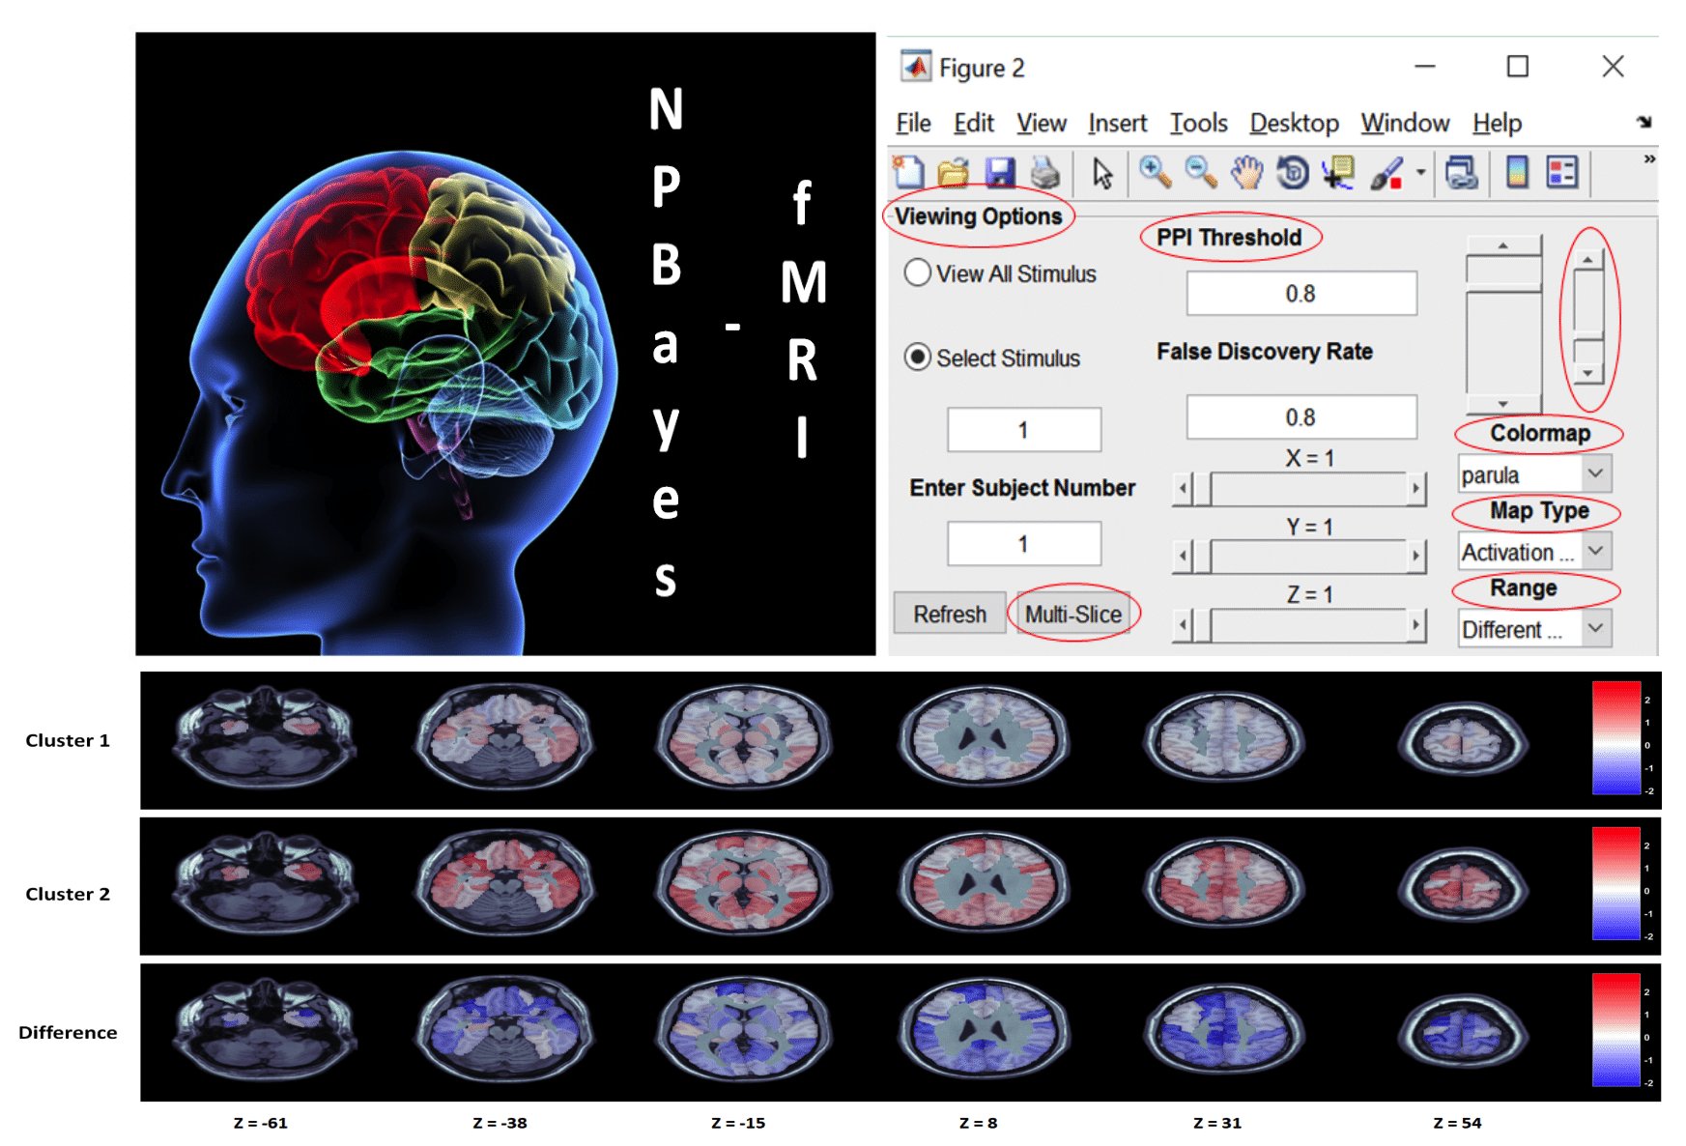Open the Tools menu
Screen dimensions: 1686x1146
[x=1199, y=124]
